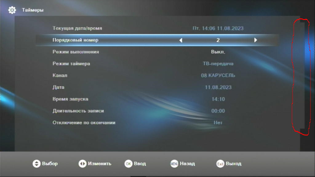Viewport: 315px width, 177px height.
Task: Click the Текущая дата/время label
Action: [77, 28]
